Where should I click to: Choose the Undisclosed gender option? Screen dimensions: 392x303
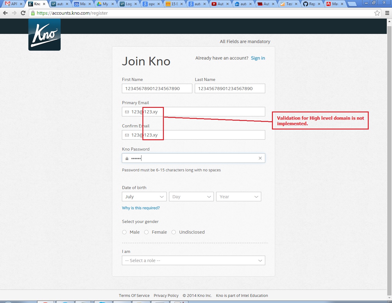pos(174,232)
